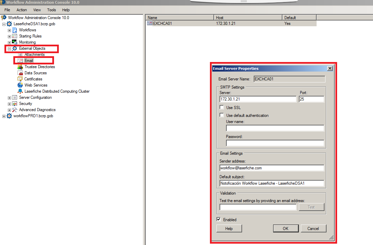Viewport: 373px width, 245px height.
Task: Click the Certificates icon
Action: 20,79
